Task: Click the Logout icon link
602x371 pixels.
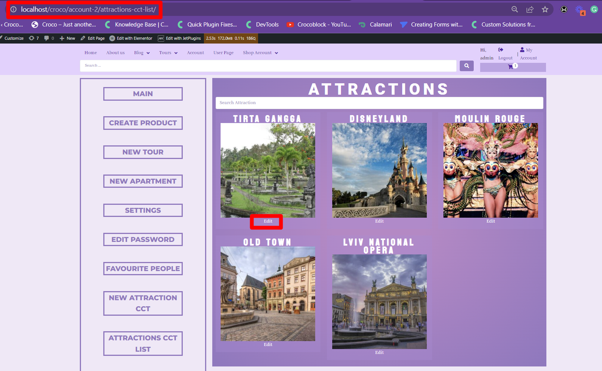Action: pyautogui.click(x=501, y=50)
